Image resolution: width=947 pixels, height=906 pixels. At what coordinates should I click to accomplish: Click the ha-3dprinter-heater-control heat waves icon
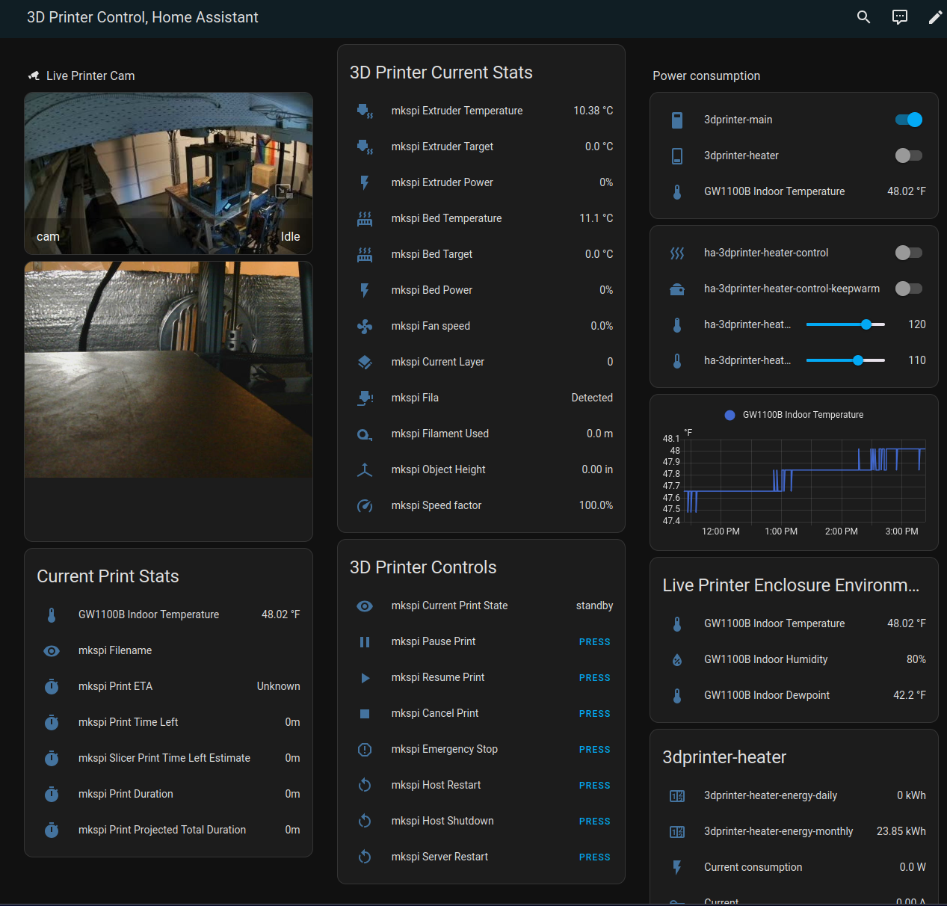pyautogui.click(x=677, y=253)
